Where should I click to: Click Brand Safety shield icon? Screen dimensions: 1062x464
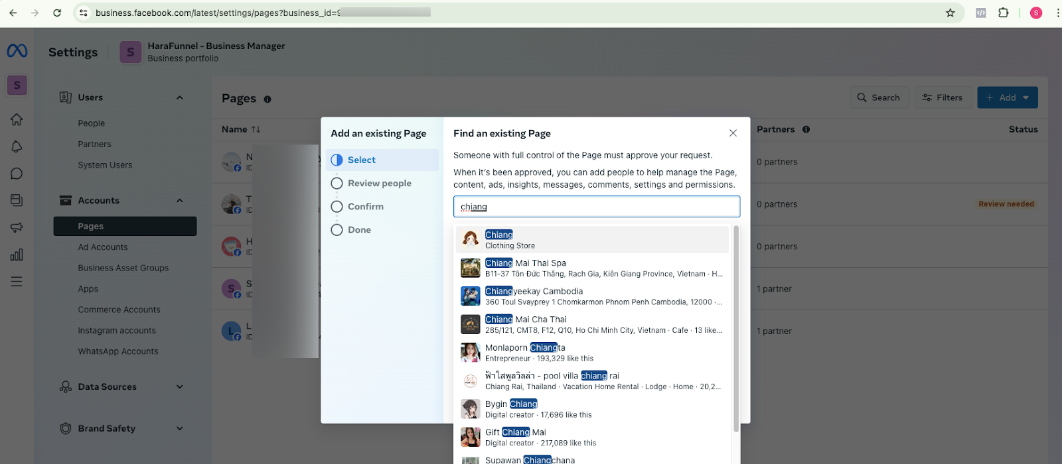point(66,429)
